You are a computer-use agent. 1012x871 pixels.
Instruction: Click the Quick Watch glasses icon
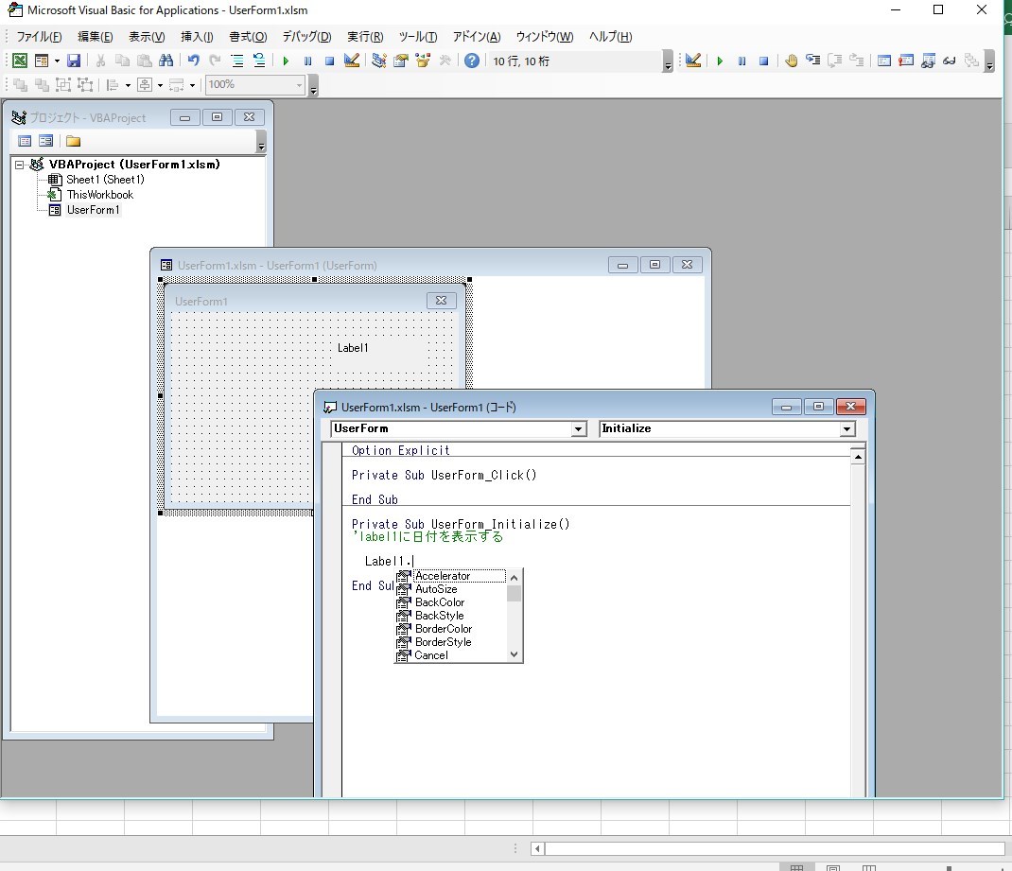point(950,61)
